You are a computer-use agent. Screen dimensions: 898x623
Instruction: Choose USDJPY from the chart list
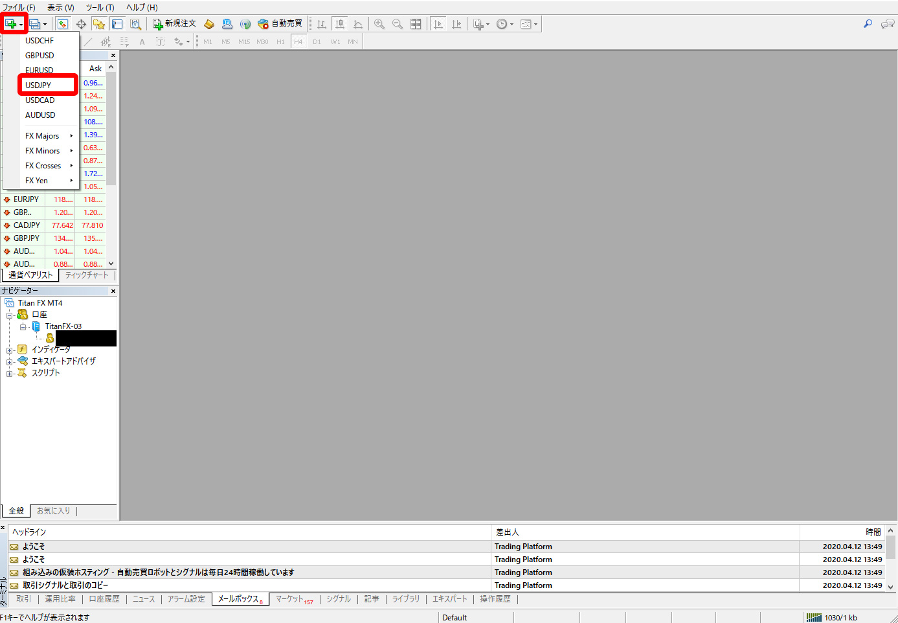point(48,85)
